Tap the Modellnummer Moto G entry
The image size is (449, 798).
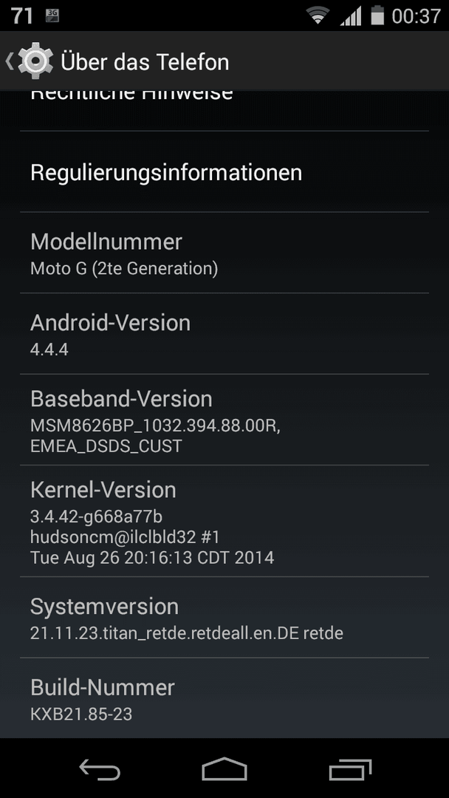click(224, 253)
